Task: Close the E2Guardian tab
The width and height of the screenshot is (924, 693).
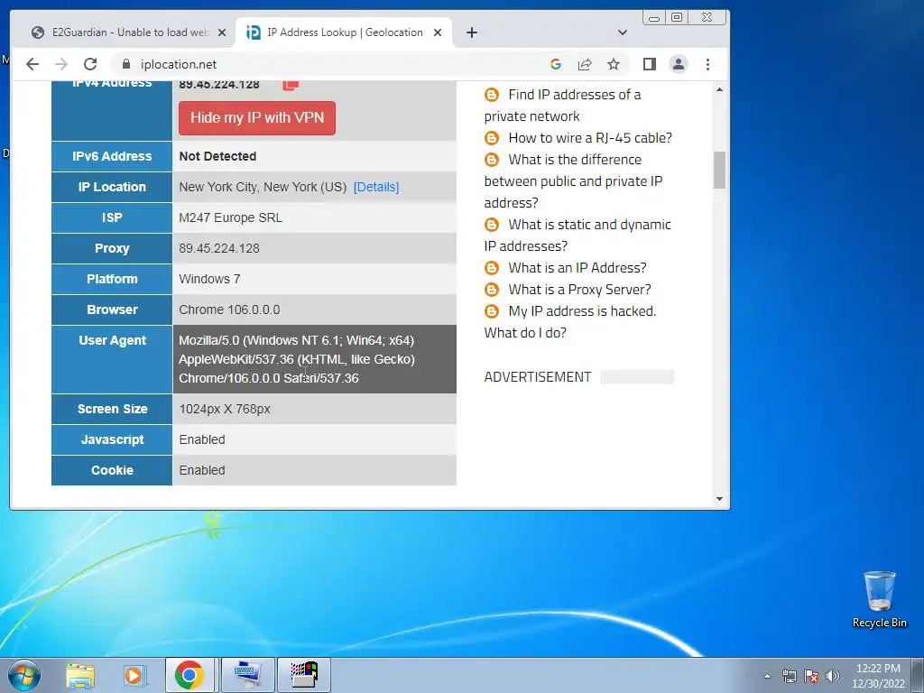Action: 222,32
